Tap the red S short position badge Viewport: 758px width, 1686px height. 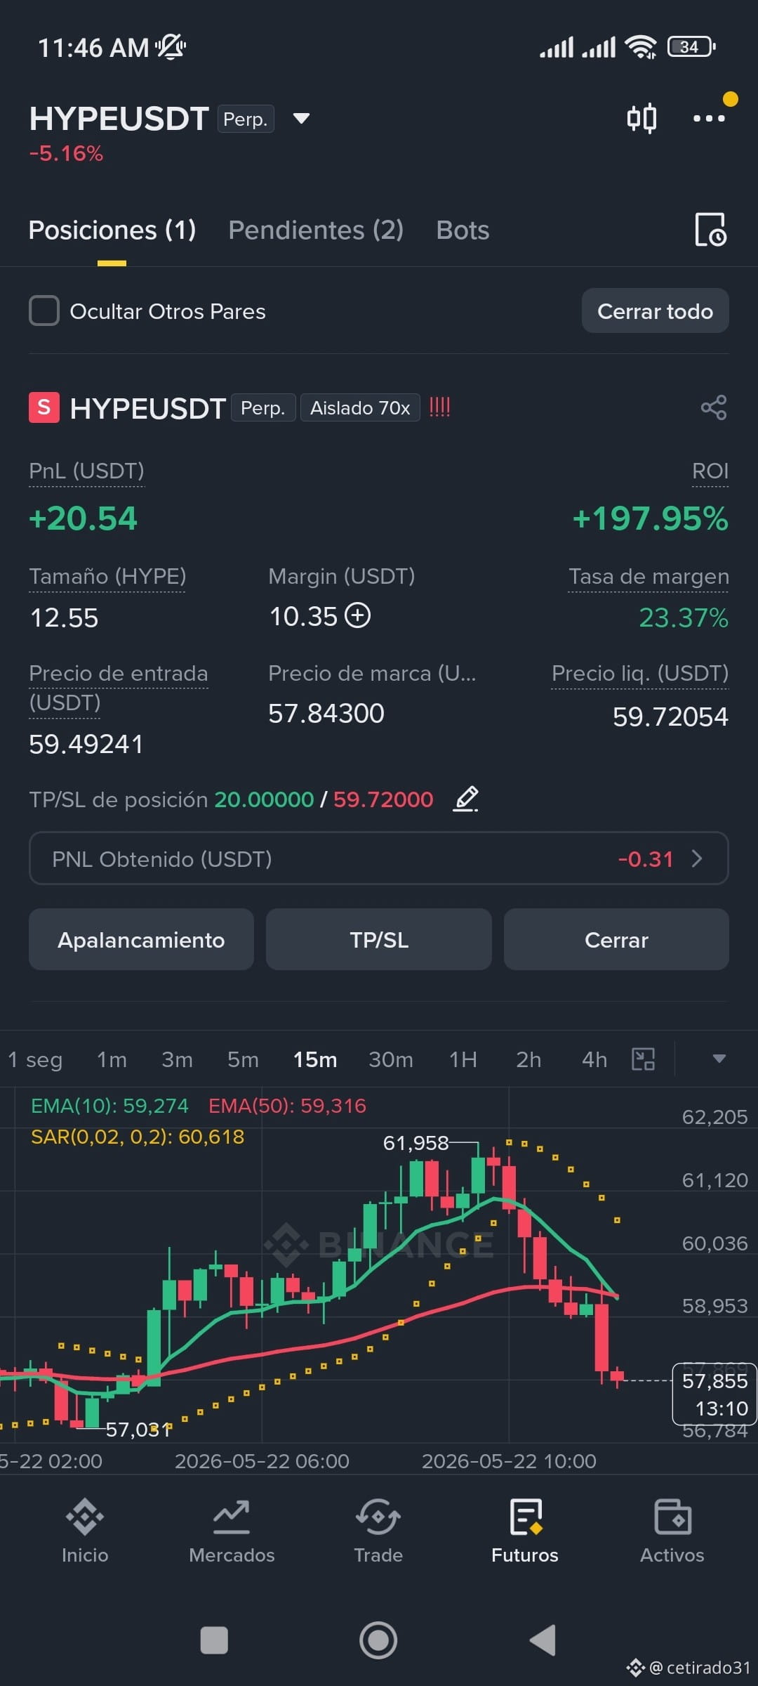(44, 407)
